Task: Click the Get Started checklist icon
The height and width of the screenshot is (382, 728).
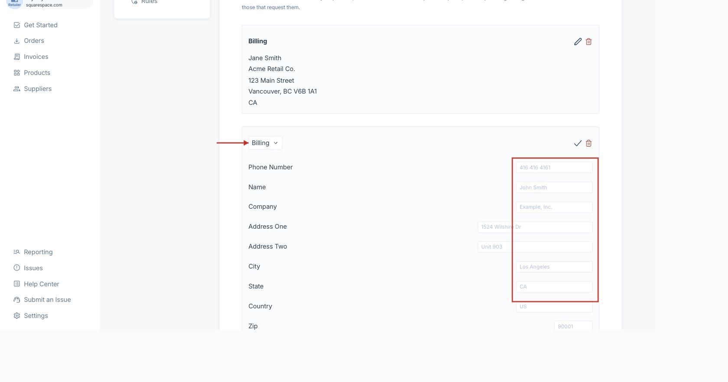Action: (17, 25)
